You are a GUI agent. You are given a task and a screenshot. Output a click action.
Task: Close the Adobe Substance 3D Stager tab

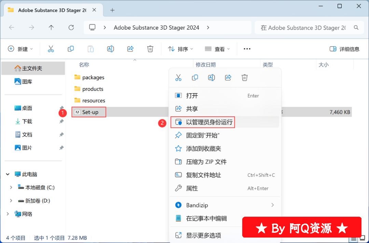[x=94, y=10]
